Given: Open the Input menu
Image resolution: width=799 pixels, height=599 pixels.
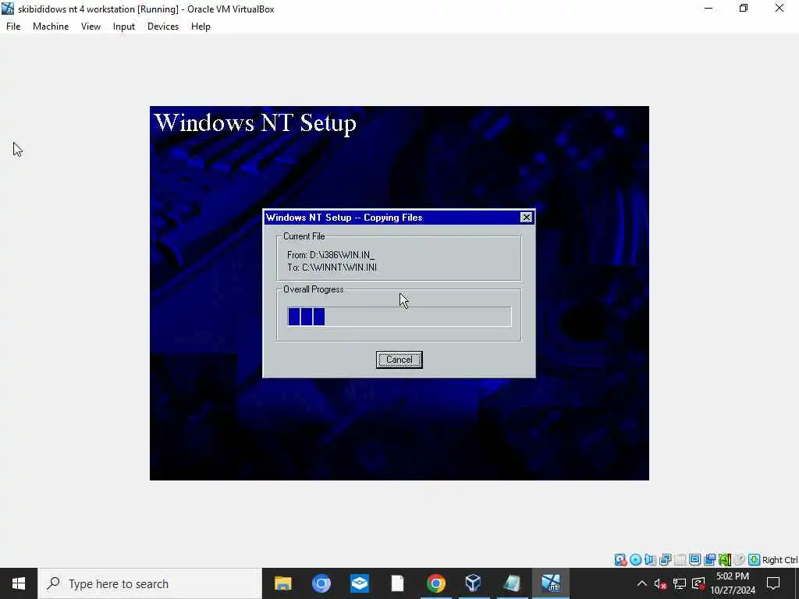Looking at the screenshot, I should 124,27.
